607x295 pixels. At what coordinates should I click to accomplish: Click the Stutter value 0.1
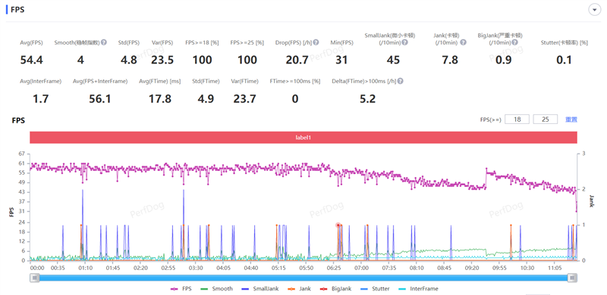pyautogui.click(x=564, y=60)
